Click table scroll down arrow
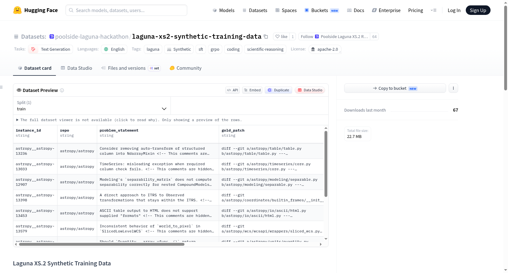 [326, 239]
